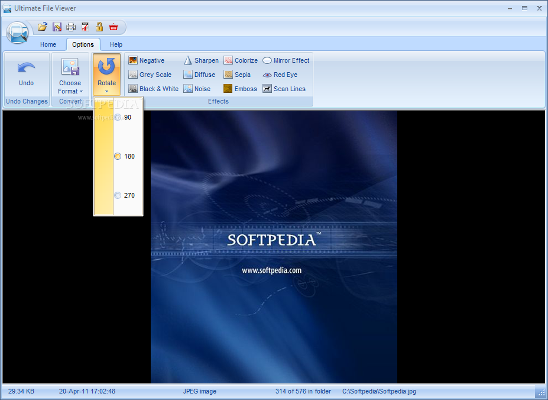Select the 270 degree rotation option
The image size is (548, 400).
click(124, 195)
